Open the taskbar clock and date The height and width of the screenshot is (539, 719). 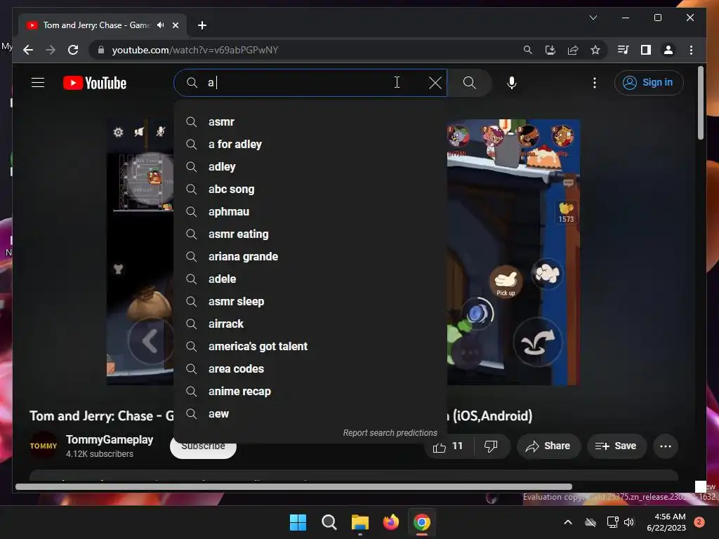[666, 522]
